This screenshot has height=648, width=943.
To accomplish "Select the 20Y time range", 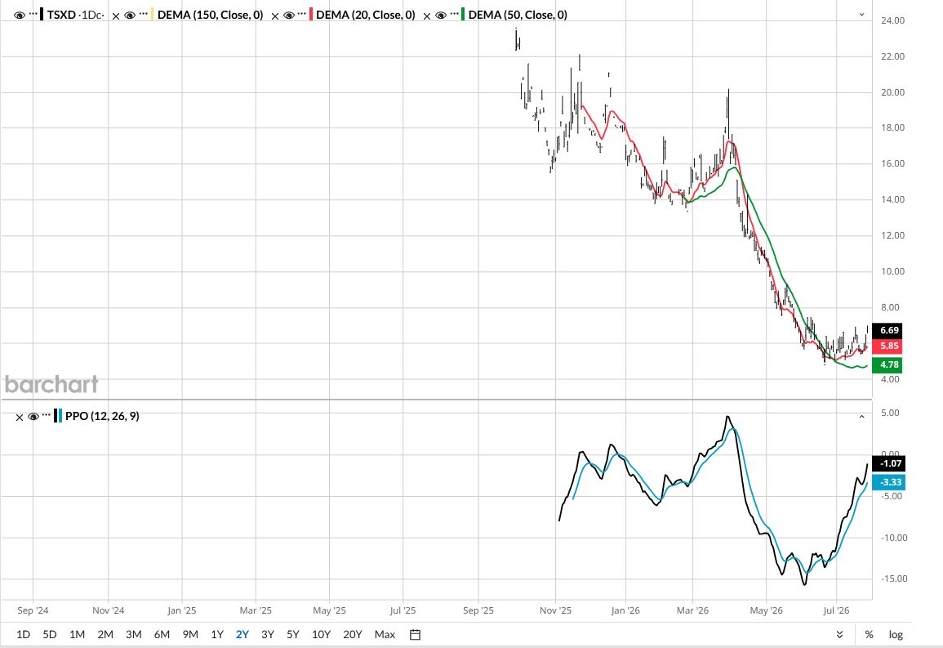I will click(353, 634).
